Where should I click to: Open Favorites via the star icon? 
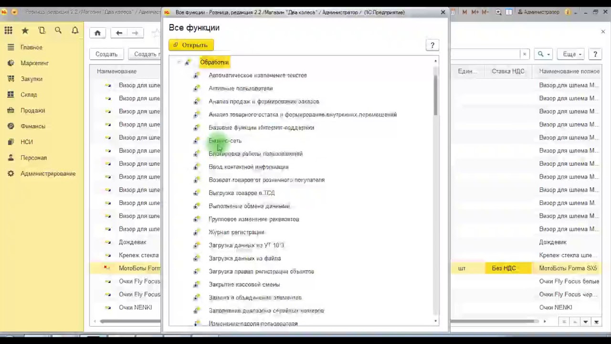(25, 31)
